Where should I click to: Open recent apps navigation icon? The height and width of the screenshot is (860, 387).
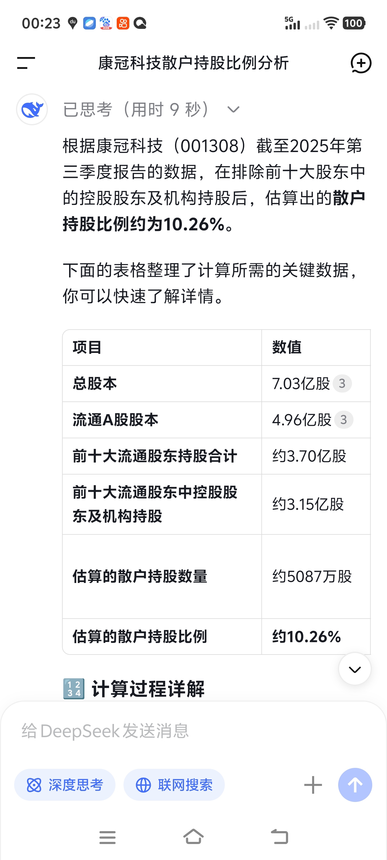tap(107, 837)
